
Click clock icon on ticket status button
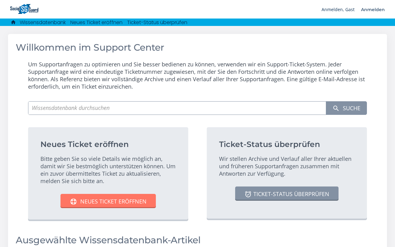tap(248, 194)
